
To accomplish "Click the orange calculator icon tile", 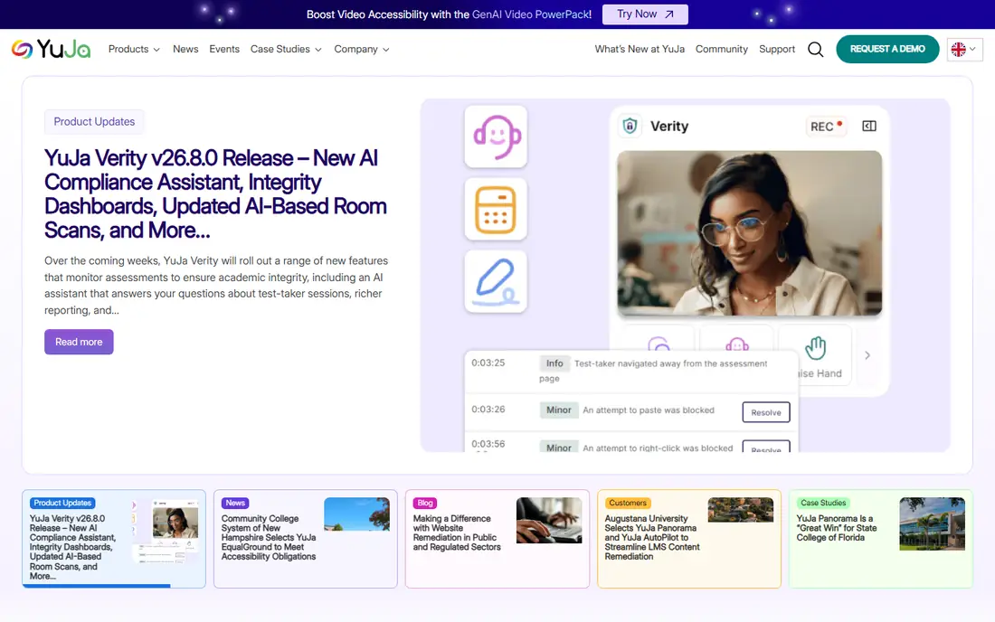I will click(x=496, y=209).
